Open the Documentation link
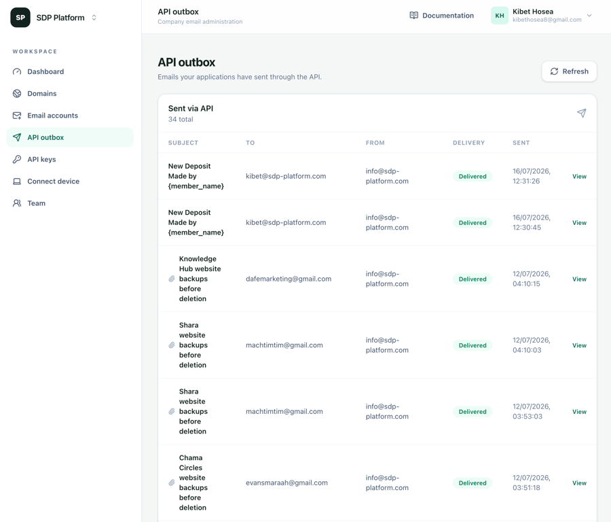This screenshot has height=522, width=611. 442,16
